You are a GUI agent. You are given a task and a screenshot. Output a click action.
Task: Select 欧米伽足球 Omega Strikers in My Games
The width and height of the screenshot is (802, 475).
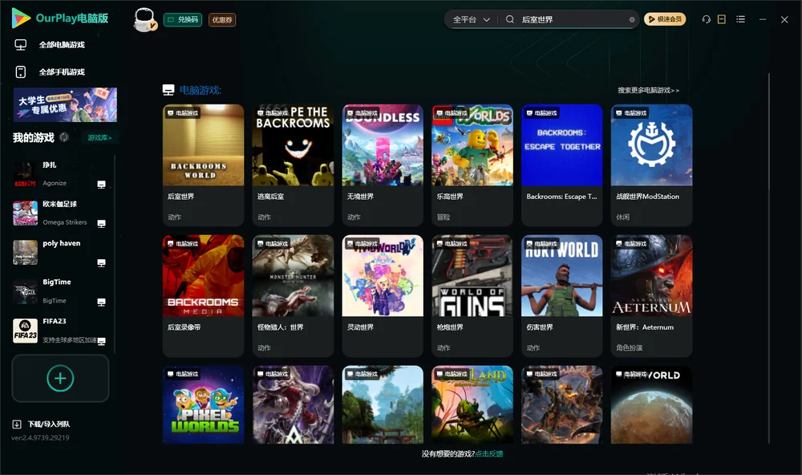pyautogui.click(x=60, y=213)
